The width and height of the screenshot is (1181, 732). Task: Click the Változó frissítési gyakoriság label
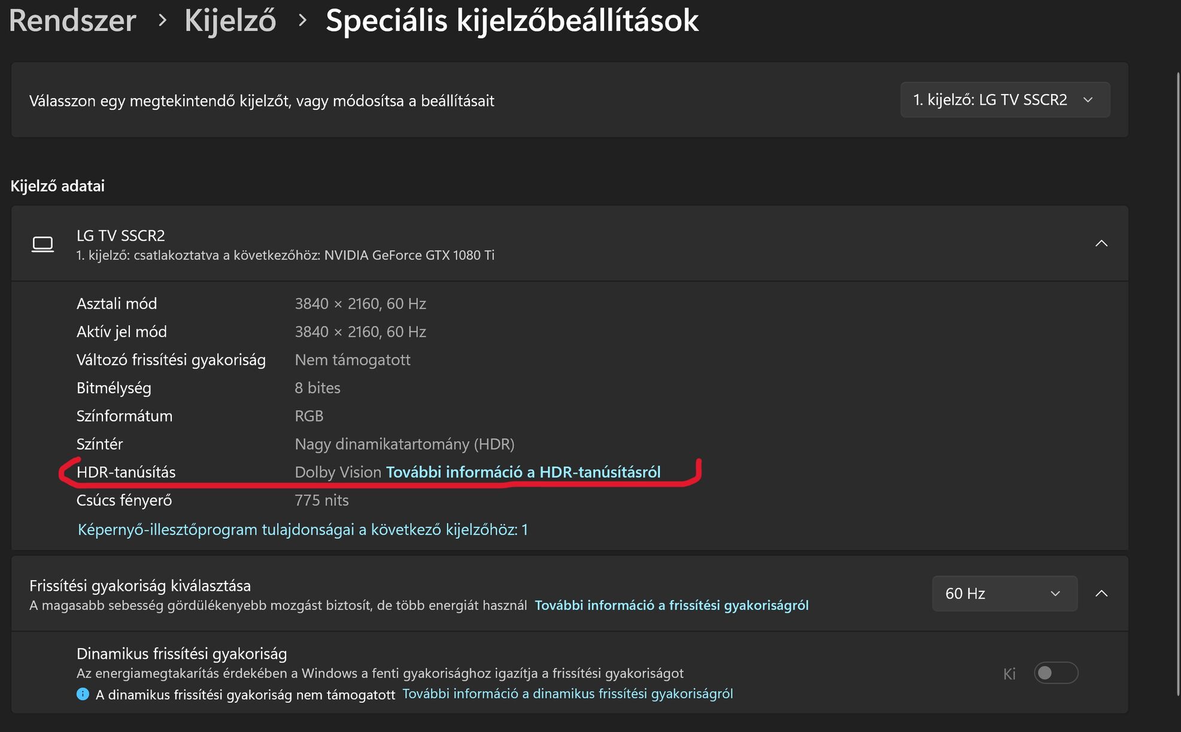click(x=171, y=360)
